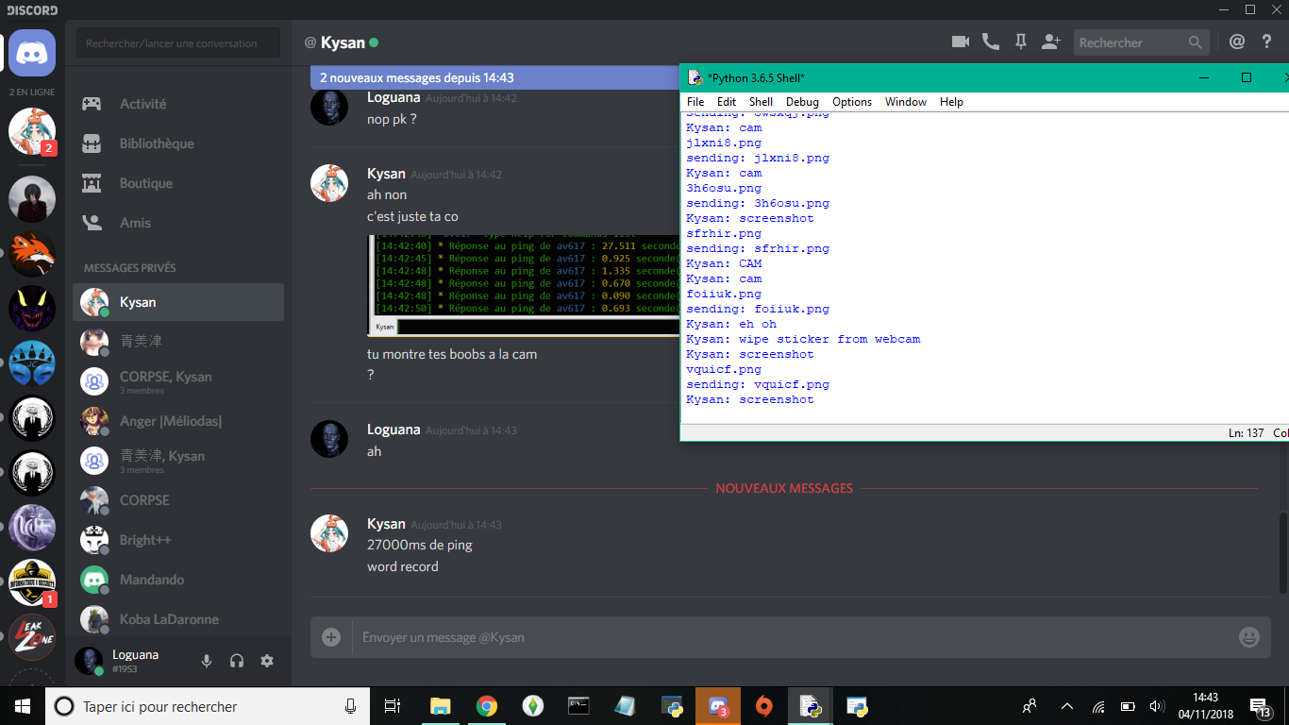This screenshot has width=1289, height=725.
Task: Open pinned messages
Action: click(x=1020, y=42)
